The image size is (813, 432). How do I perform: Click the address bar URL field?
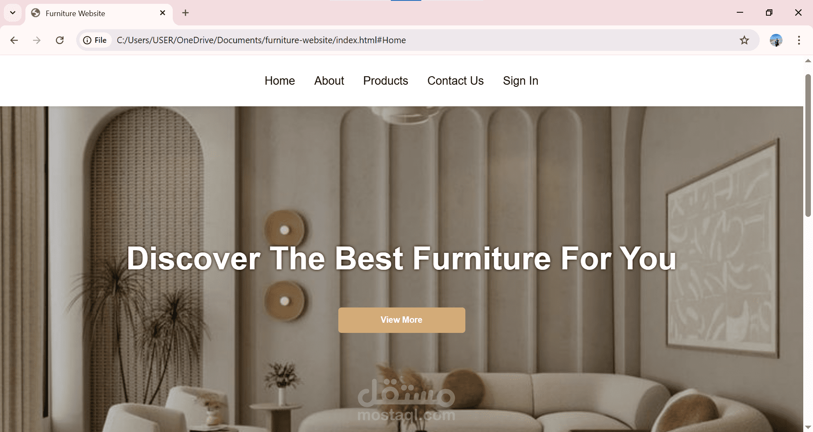tap(423, 40)
